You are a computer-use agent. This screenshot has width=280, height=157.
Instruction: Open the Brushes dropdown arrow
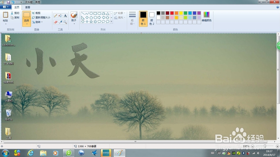click(74, 24)
